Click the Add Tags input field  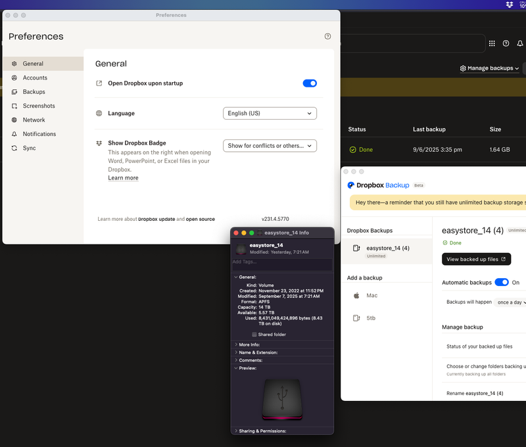pyautogui.click(x=281, y=262)
